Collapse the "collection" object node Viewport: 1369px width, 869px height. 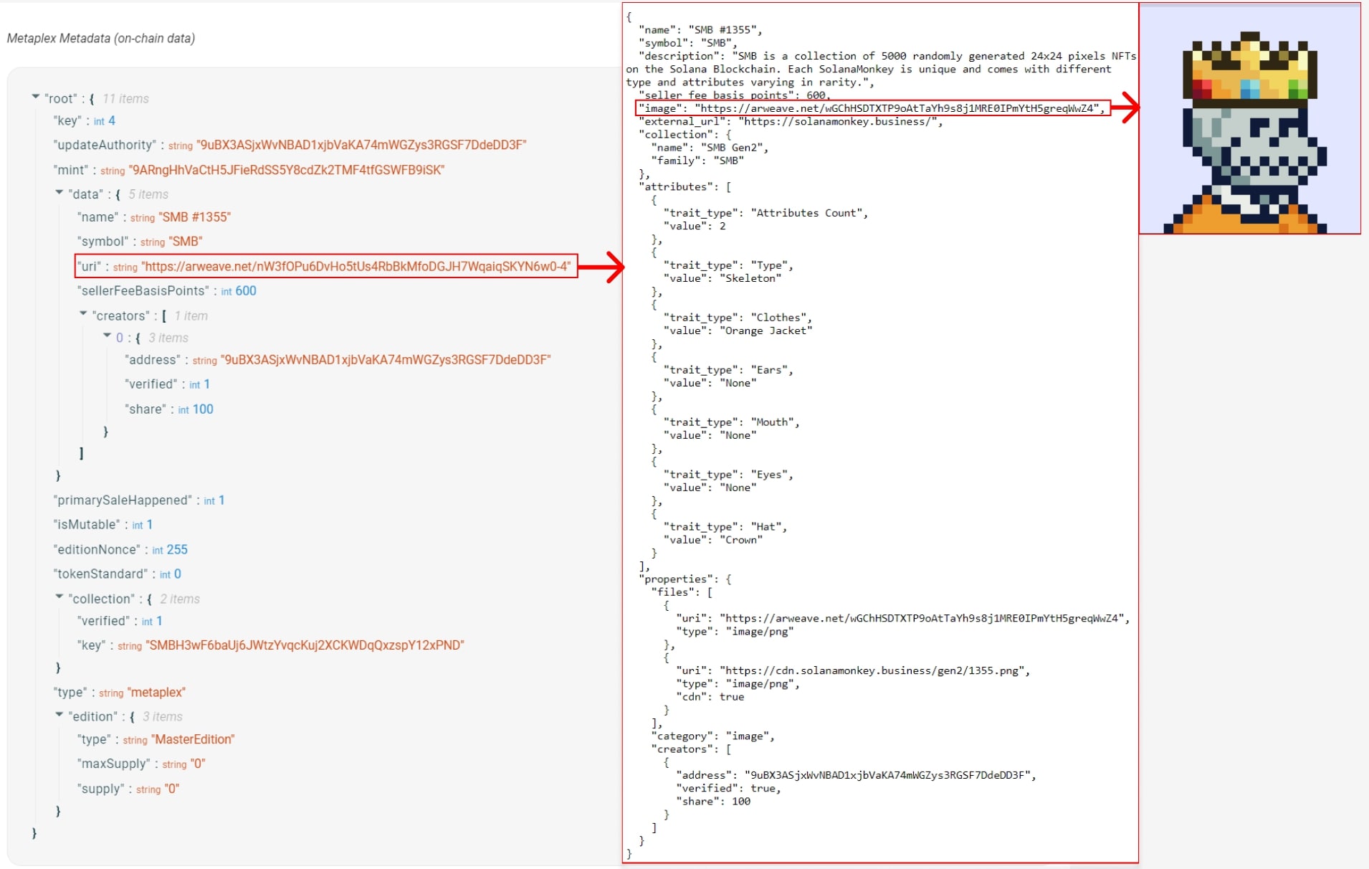click(59, 597)
